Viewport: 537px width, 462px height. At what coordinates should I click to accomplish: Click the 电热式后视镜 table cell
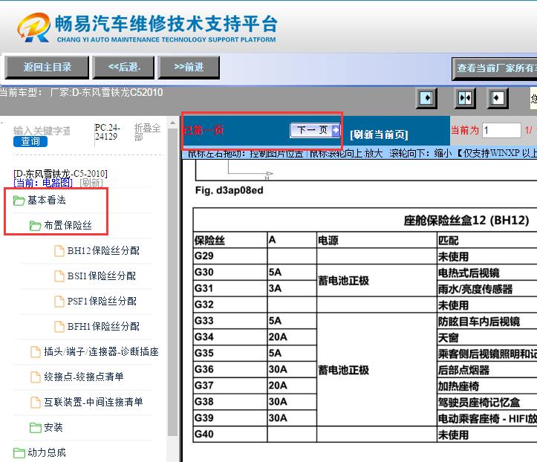pyautogui.click(x=487, y=273)
